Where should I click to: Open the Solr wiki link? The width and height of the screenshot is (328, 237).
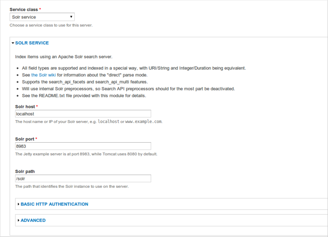(x=44, y=75)
